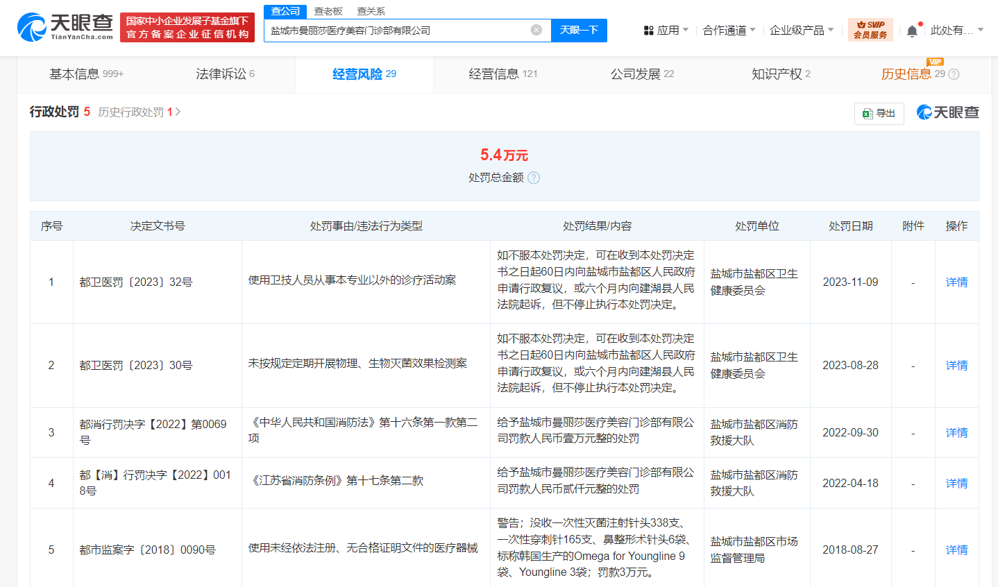Click the 决定文书号 column header
Image resolution: width=998 pixels, height=587 pixels.
[158, 226]
